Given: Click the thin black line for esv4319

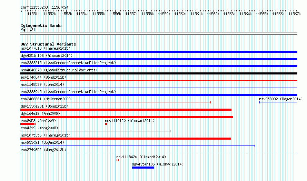Looking at the screenshot, I should point(95,131).
